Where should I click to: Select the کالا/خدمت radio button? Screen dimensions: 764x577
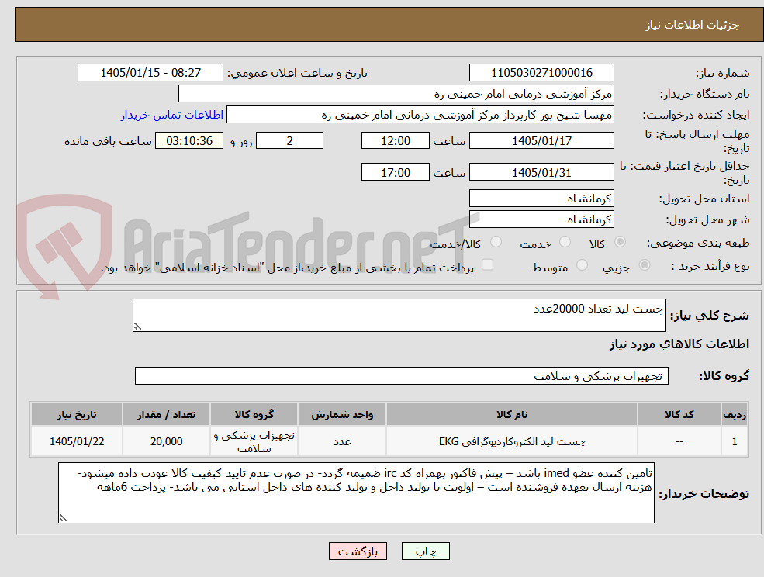[x=496, y=242]
